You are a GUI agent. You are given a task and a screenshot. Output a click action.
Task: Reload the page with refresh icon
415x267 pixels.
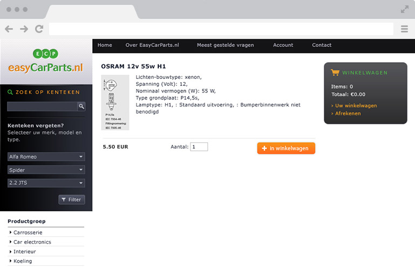point(39,29)
